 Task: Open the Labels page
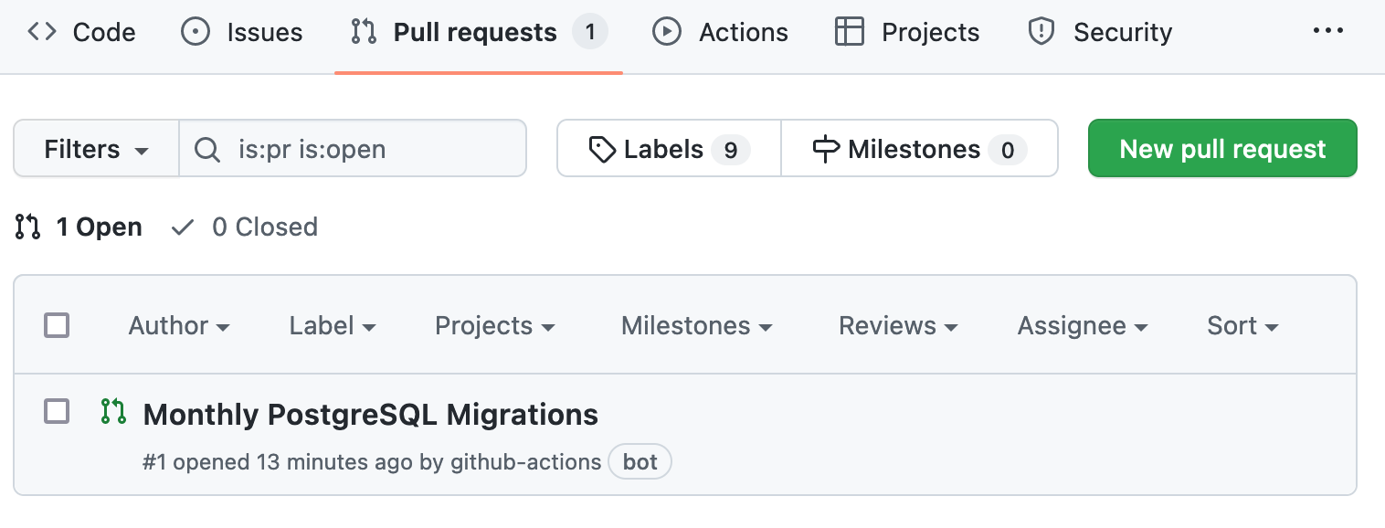point(669,148)
